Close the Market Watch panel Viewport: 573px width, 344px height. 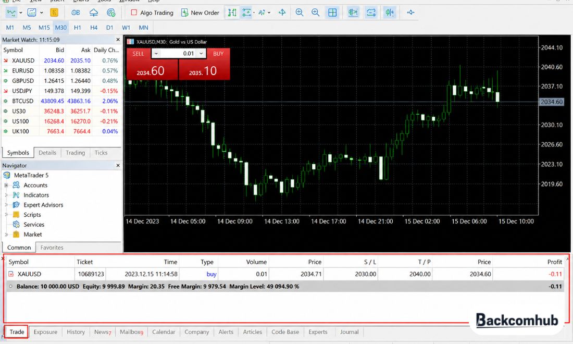pos(118,40)
